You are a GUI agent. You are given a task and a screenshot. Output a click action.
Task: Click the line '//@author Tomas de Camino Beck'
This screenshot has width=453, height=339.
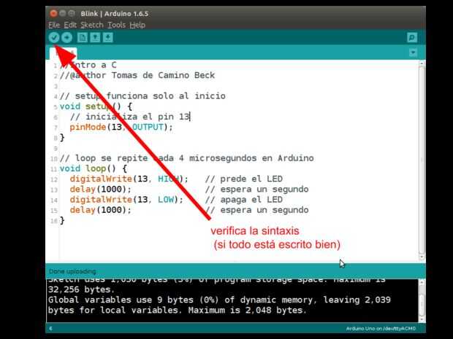(x=137, y=76)
